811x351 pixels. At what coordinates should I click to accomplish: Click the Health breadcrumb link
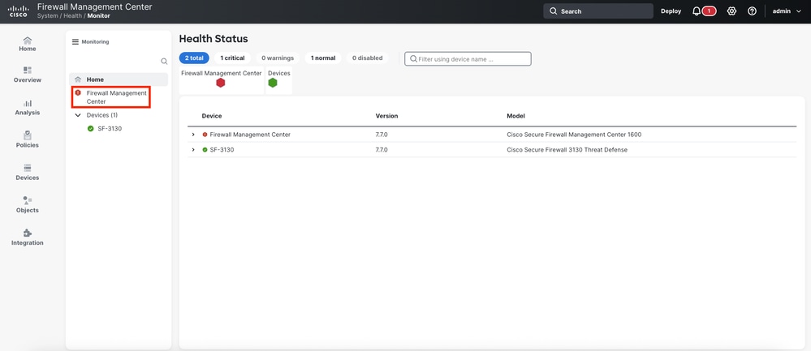point(72,16)
